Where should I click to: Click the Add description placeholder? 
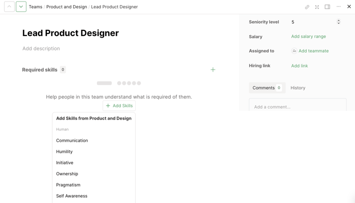[41, 48]
